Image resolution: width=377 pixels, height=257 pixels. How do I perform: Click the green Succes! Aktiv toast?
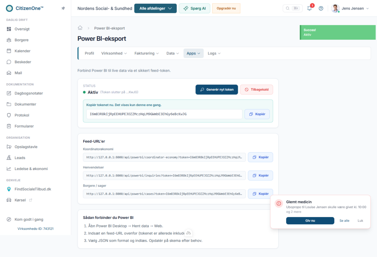338,32
